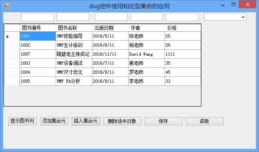Click the 删除选中对象 button

click(x=122, y=121)
